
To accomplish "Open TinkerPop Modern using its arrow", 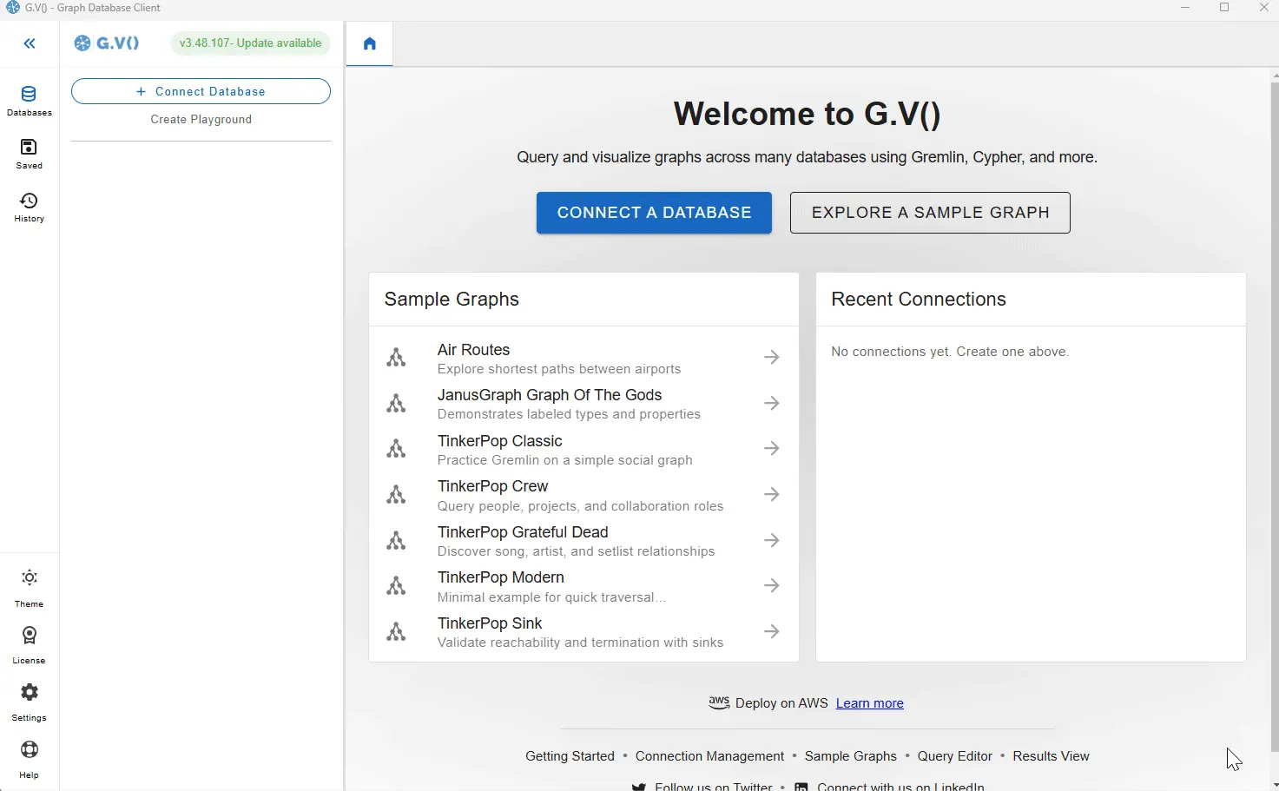I will tap(771, 585).
